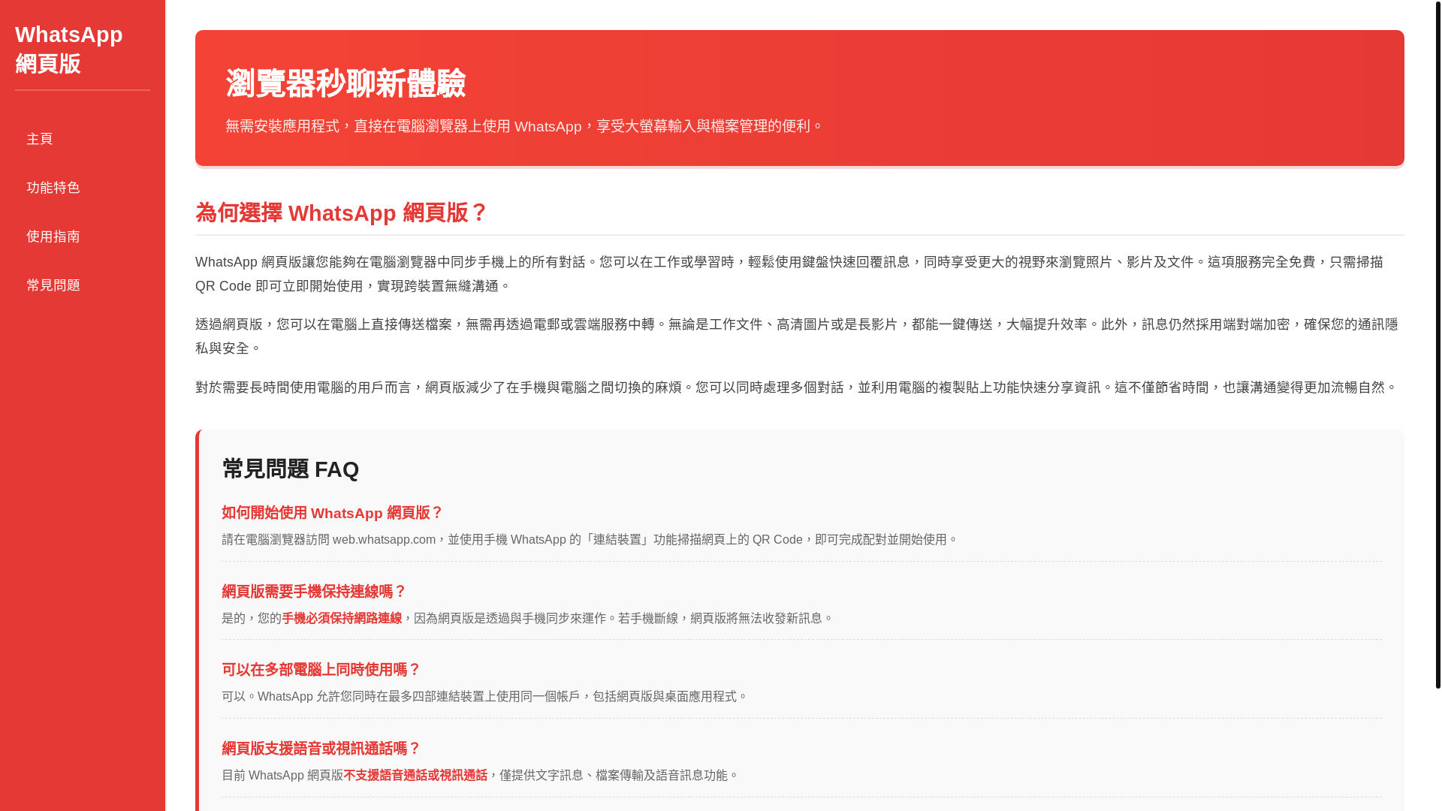Image resolution: width=1442 pixels, height=811 pixels.
Task: Click highlighted text 不支援語音通話或視訊通話
Action: (415, 776)
